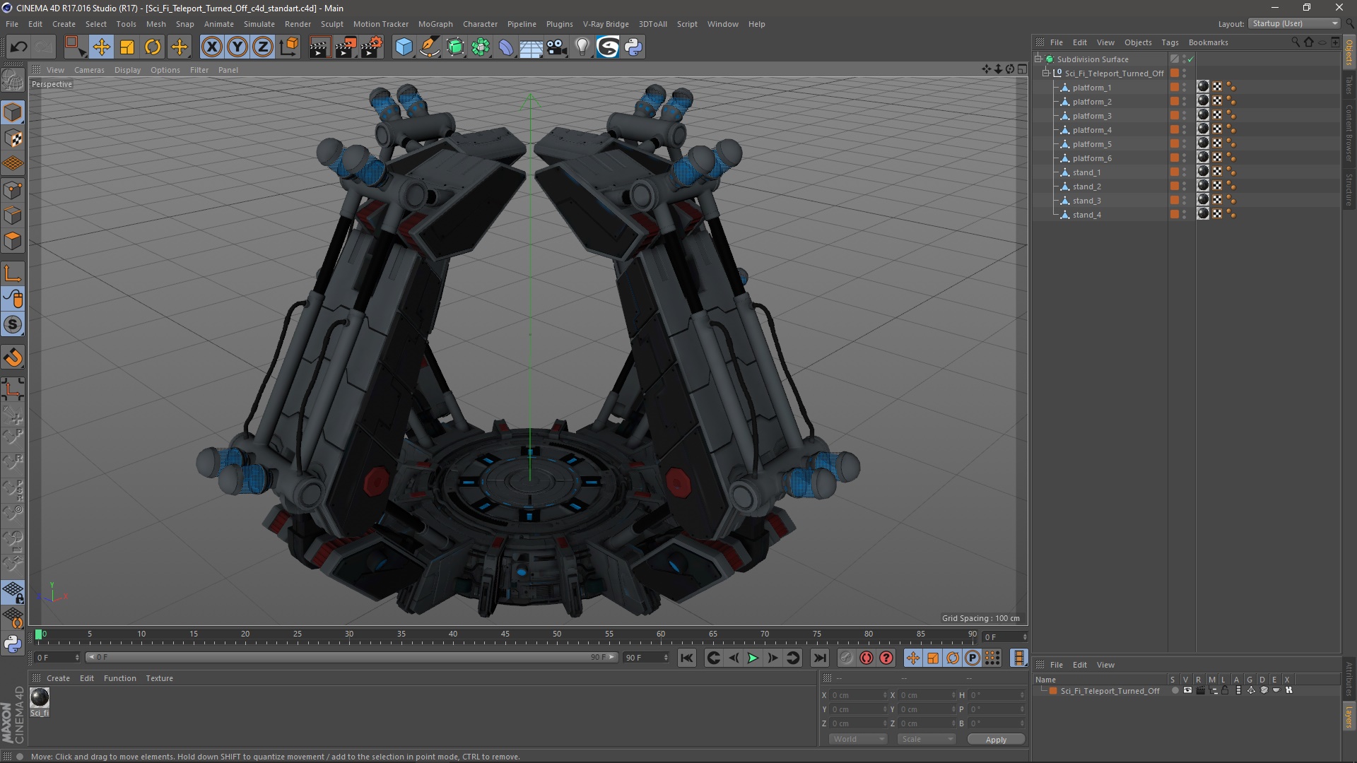Open the Character menu
The image size is (1357, 763).
tap(480, 24)
